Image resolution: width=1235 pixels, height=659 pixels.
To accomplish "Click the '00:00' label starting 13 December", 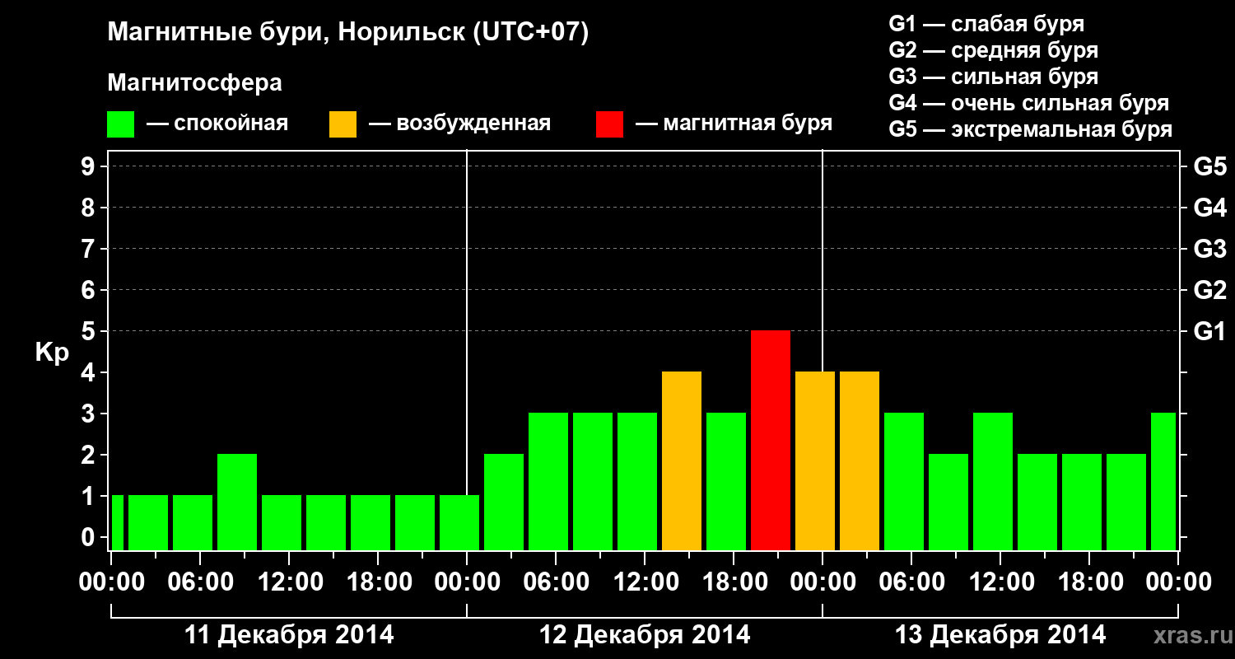I will pos(823,582).
